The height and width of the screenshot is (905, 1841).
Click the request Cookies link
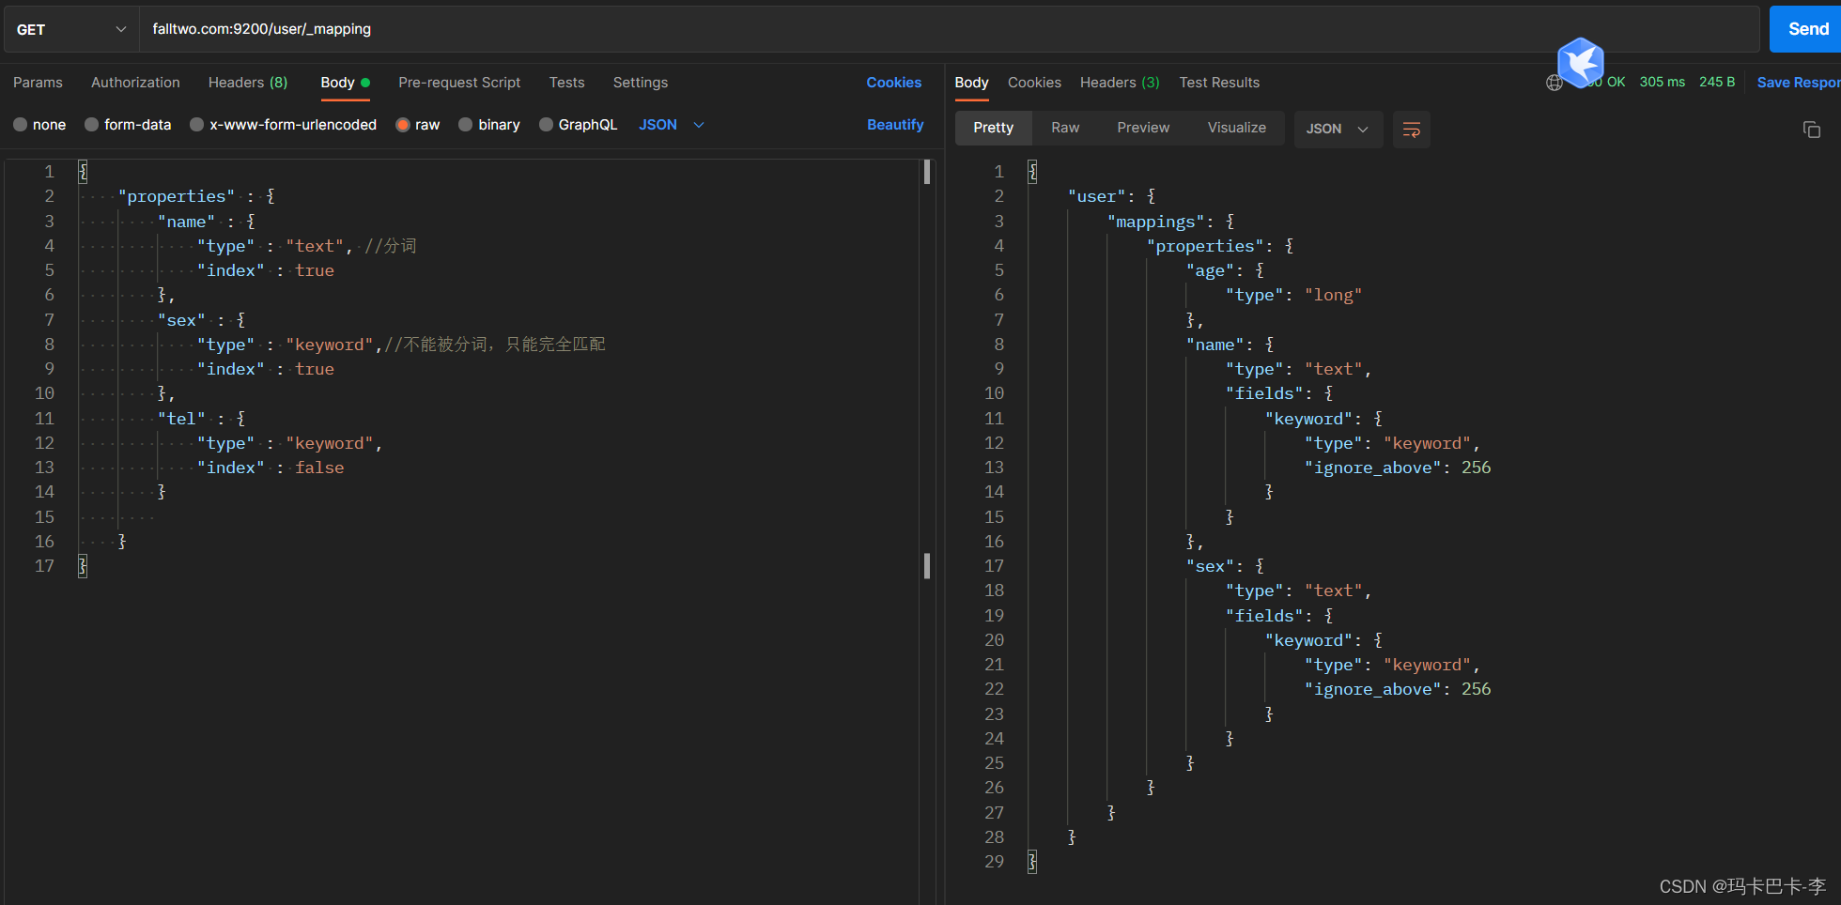pos(893,83)
